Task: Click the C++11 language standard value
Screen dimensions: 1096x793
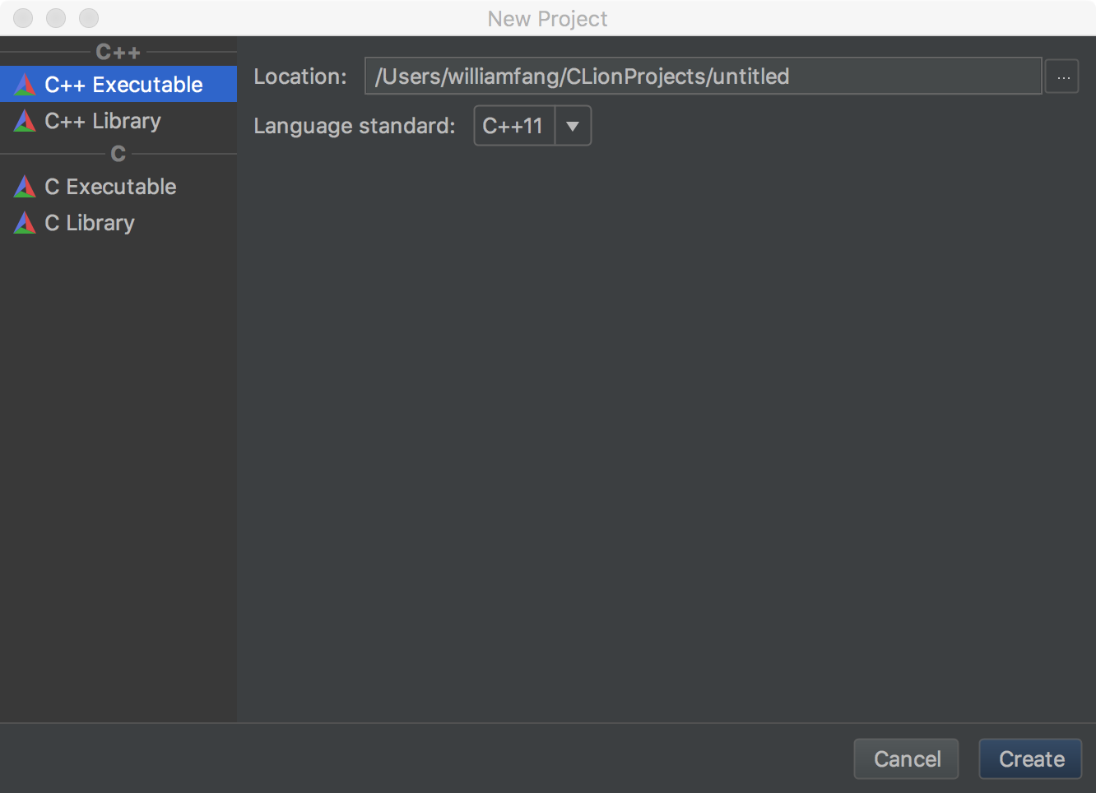Action: tap(513, 126)
